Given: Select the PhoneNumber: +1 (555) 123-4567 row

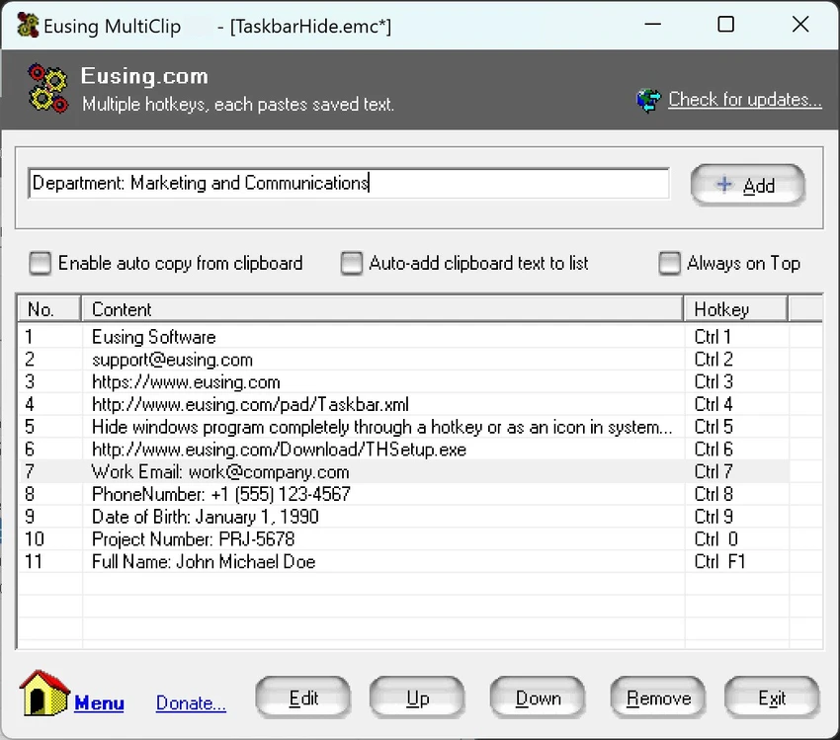Looking at the screenshot, I should click(404, 494).
